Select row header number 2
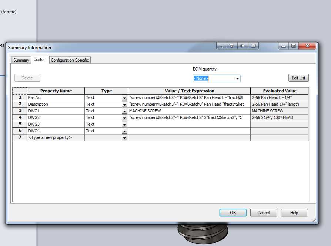 click(x=20, y=104)
